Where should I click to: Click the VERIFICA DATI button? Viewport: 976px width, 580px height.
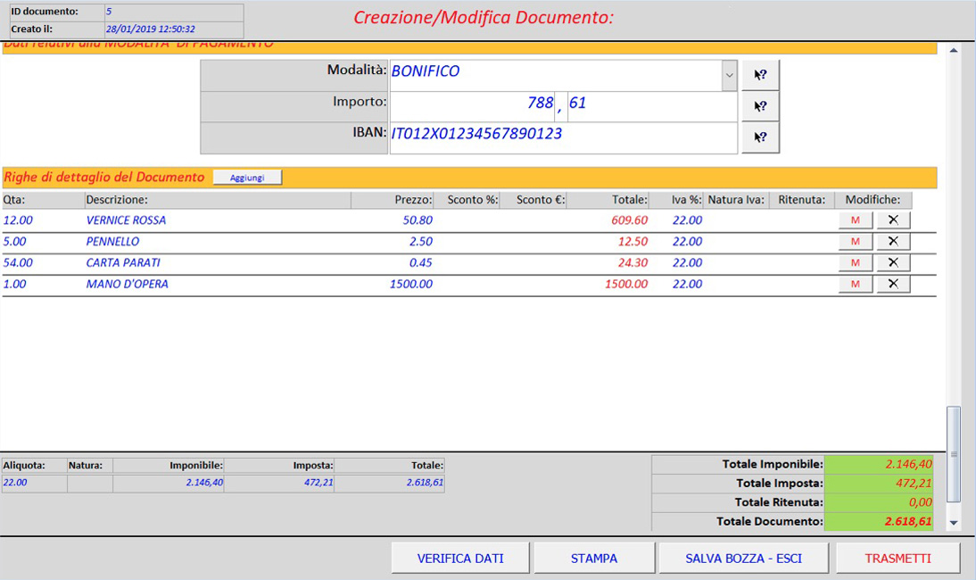(460, 559)
